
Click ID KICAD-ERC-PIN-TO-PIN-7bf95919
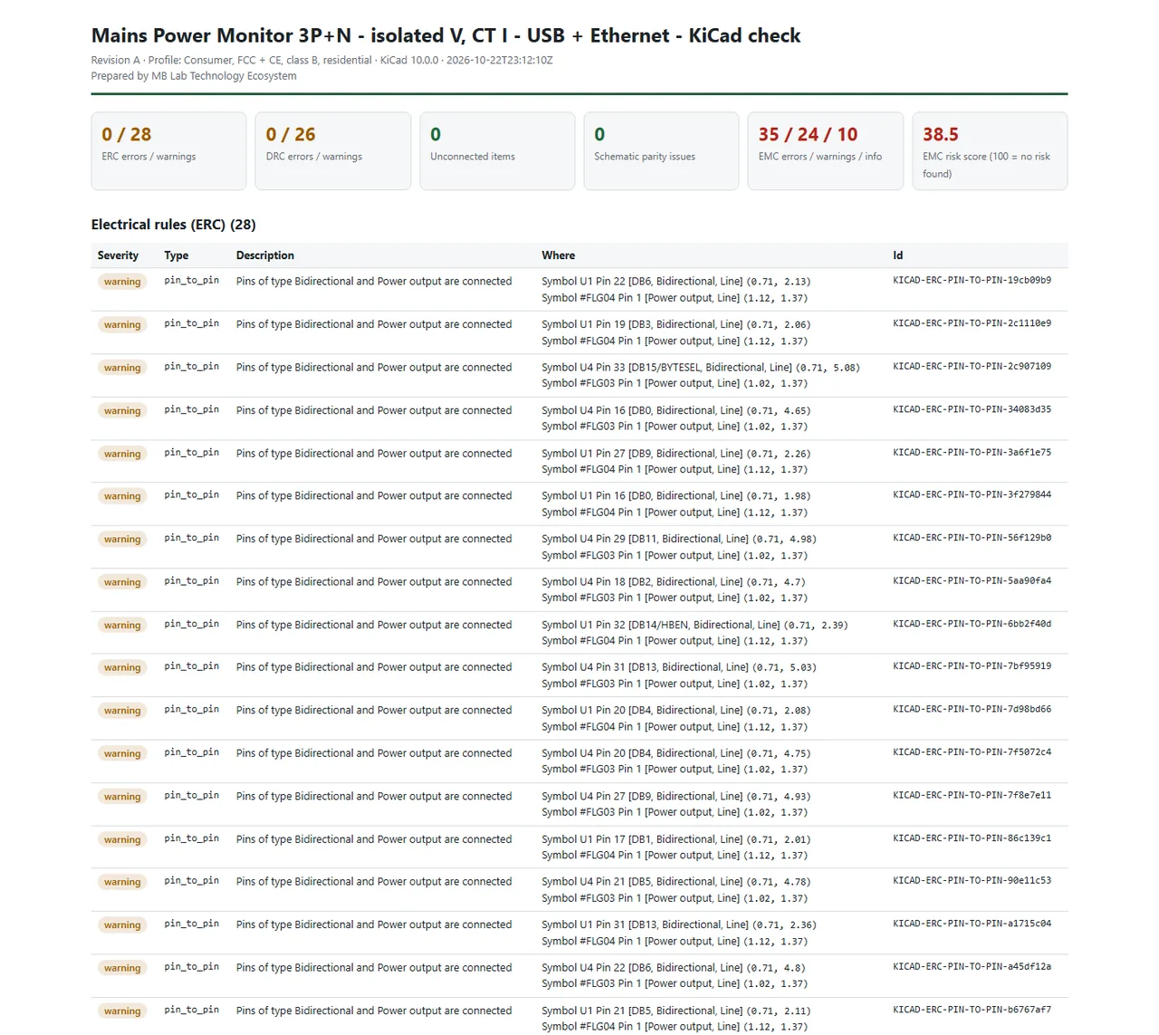972,666
